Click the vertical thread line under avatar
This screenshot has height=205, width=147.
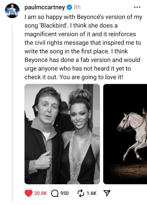[x=13, y=112]
